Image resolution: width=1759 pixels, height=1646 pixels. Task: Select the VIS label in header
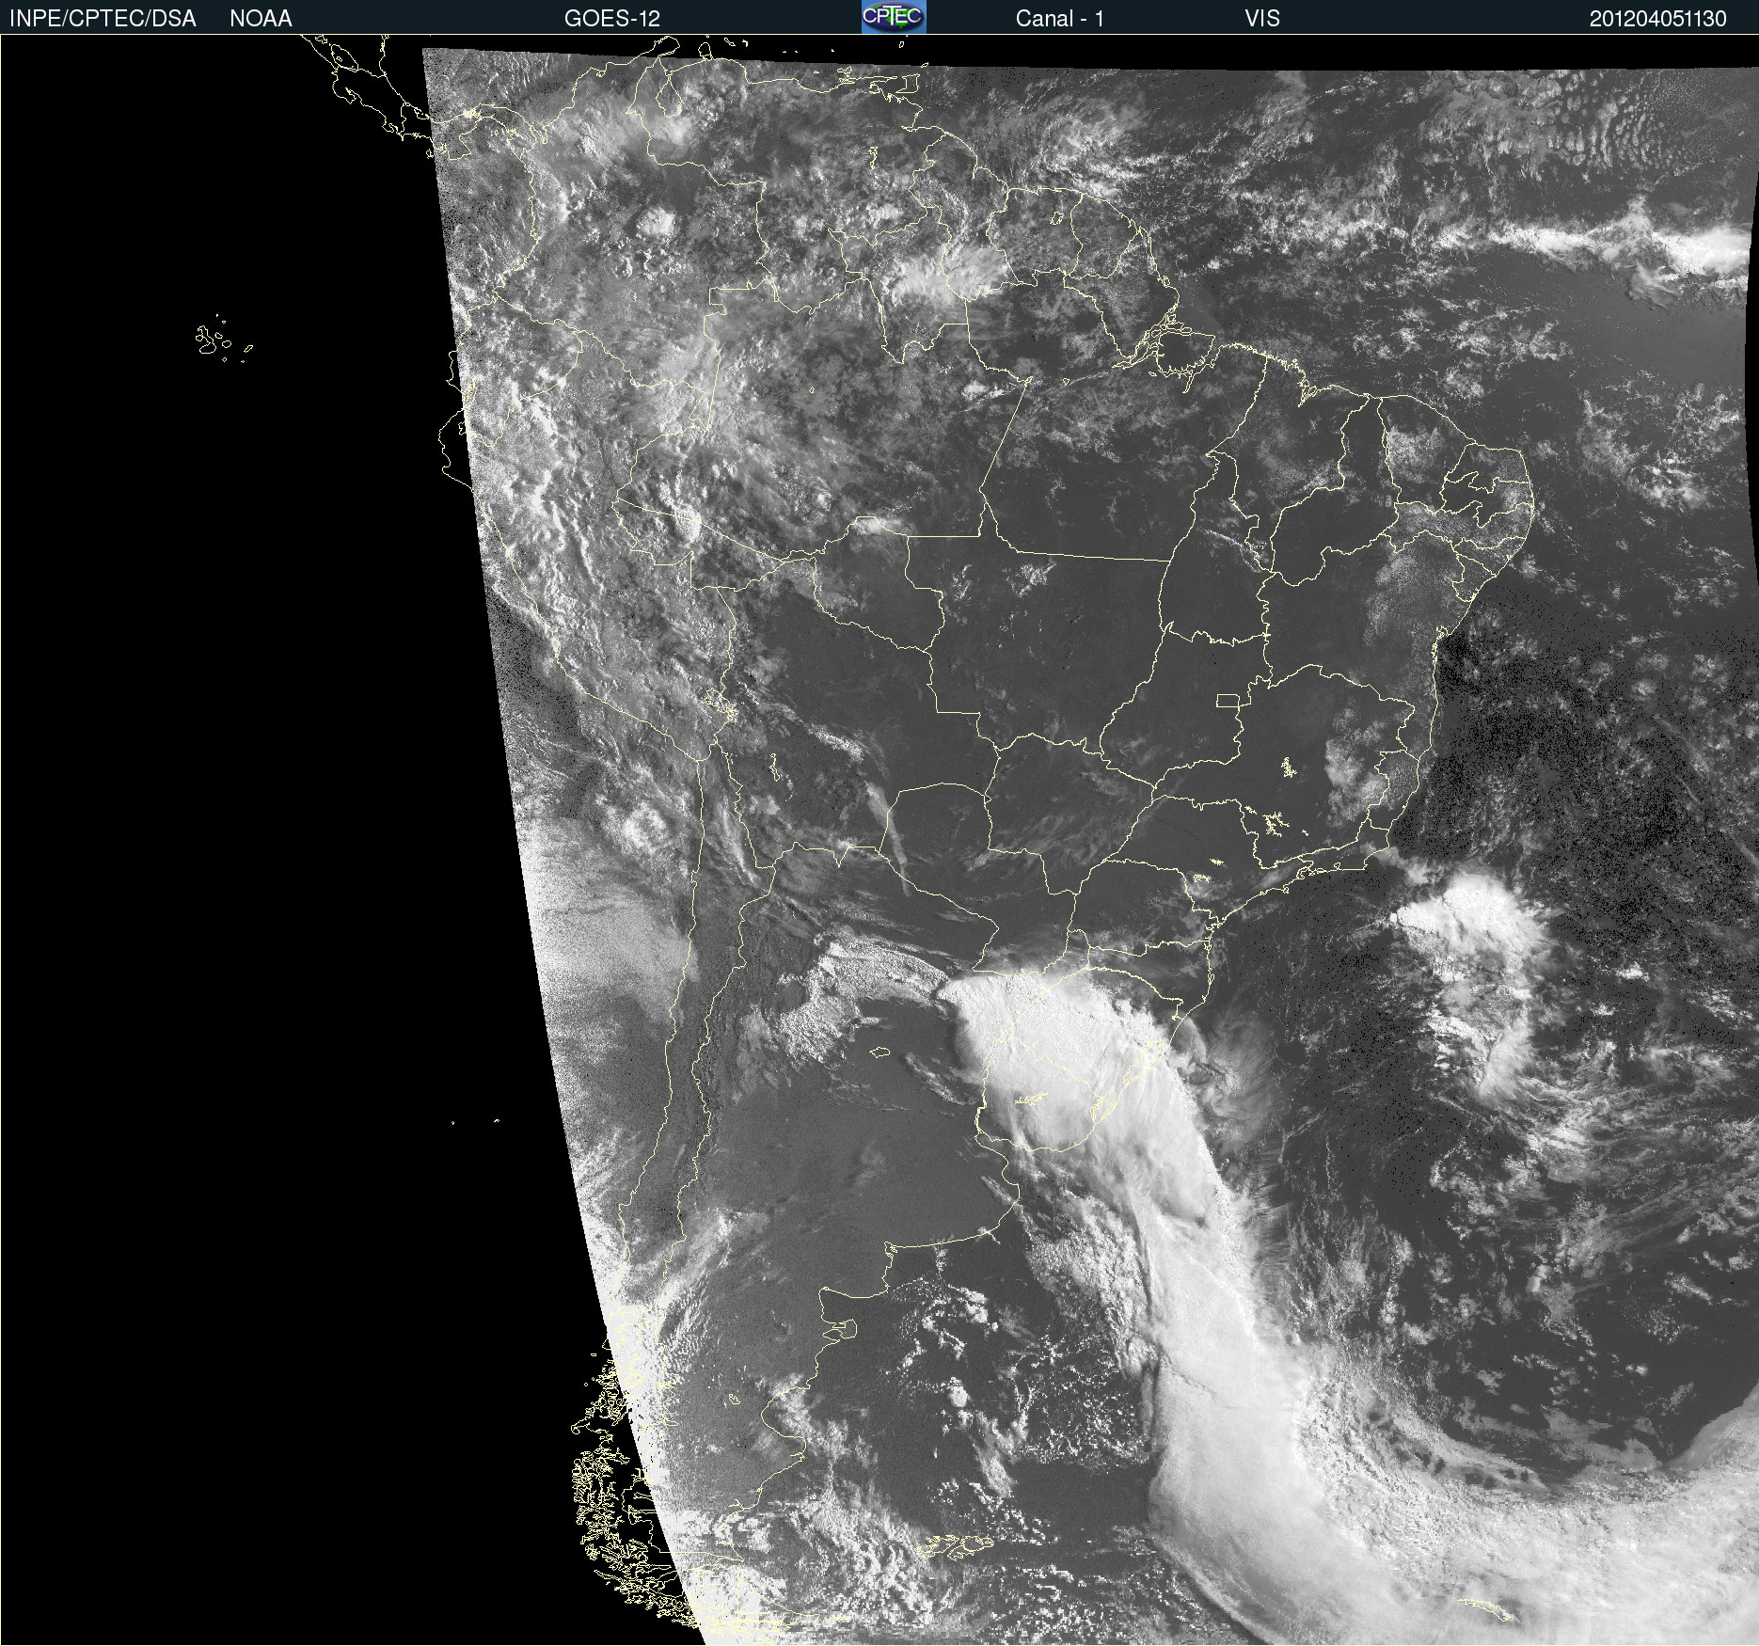1262,19
